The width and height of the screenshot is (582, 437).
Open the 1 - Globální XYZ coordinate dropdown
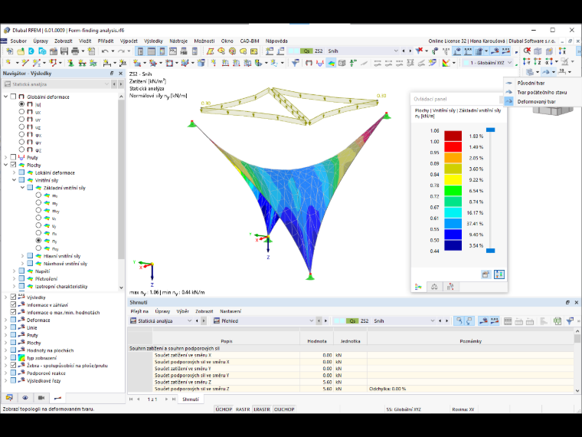click(509, 63)
